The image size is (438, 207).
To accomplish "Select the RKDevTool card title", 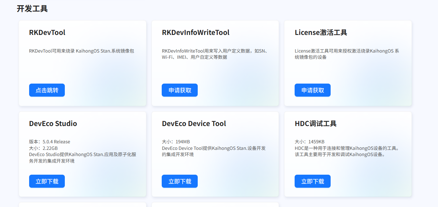I will (47, 33).
